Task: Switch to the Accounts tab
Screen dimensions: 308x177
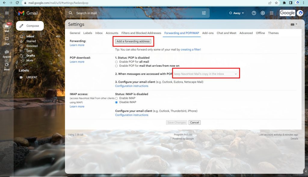Action: 112,33
